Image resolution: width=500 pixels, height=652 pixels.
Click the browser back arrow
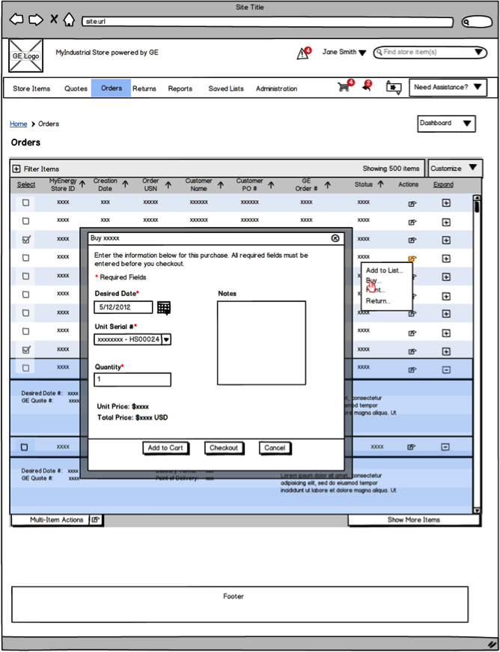[x=16, y=19]
